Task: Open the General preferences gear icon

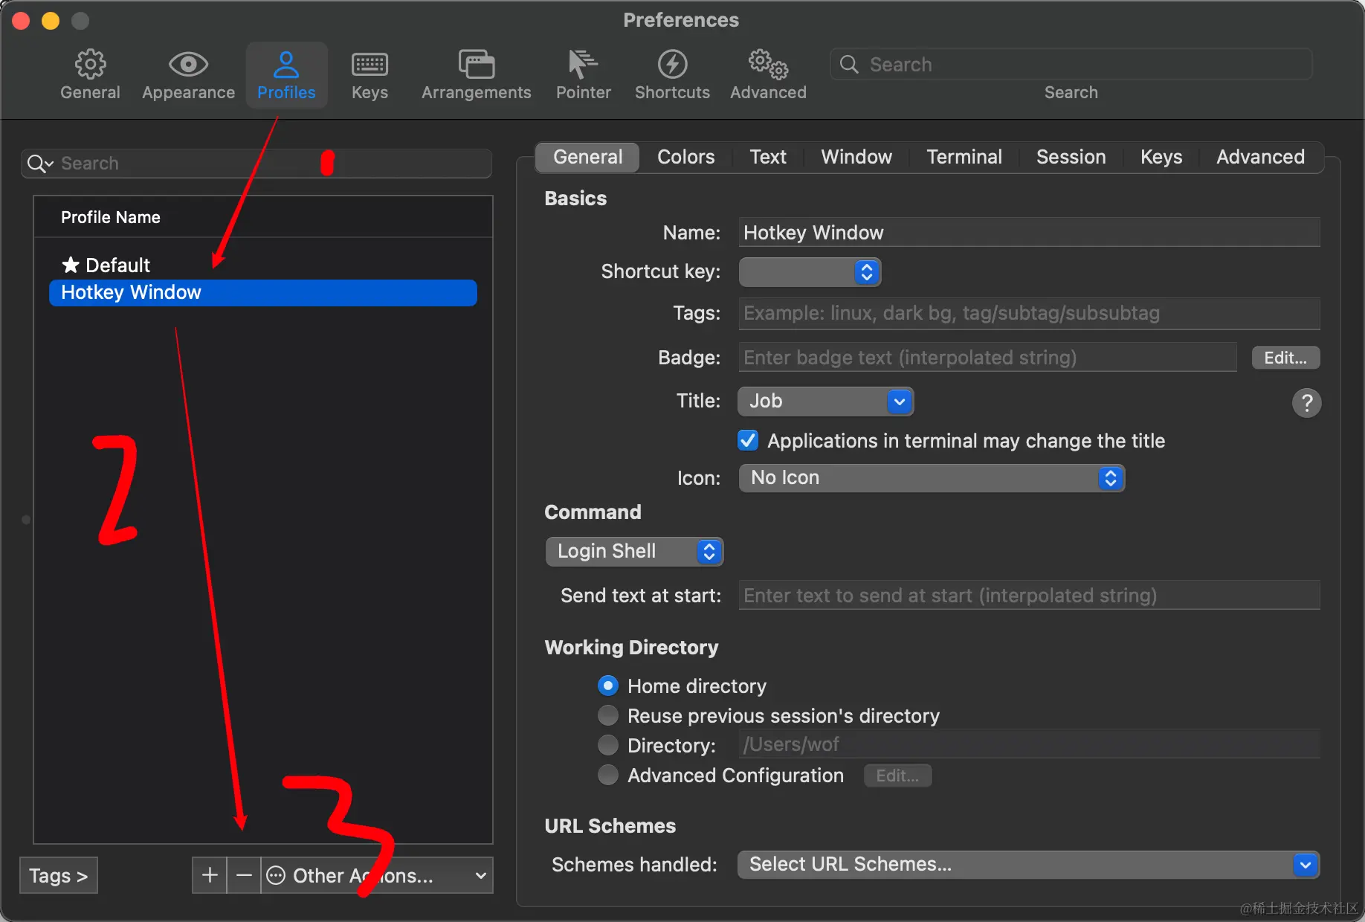Action: tap(90, 65)
